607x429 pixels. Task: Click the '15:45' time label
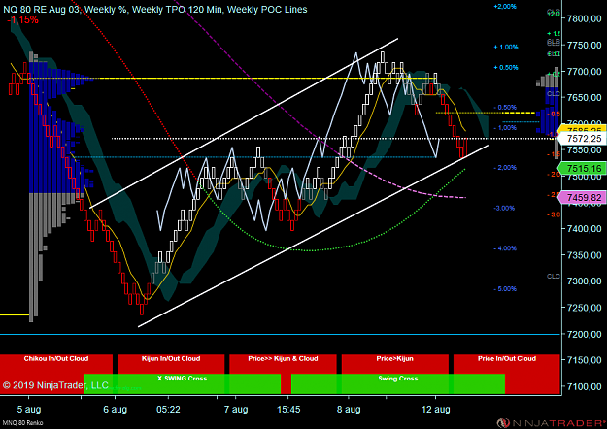[x=288, y=410]
